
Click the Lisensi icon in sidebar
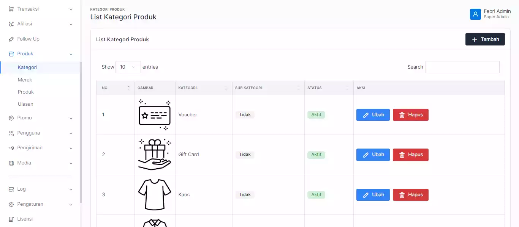[x=11, y=219]
